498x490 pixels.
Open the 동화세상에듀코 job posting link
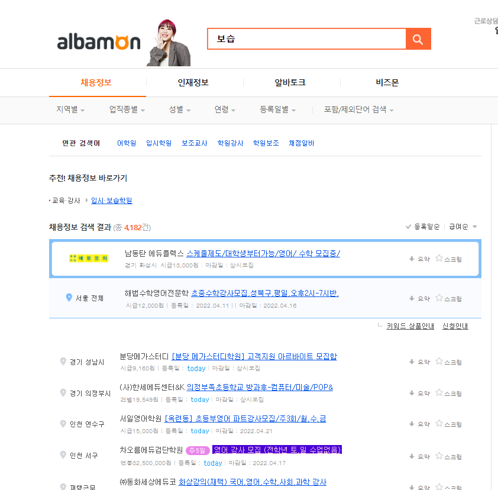pyautogui.click(x=253, y=482)
